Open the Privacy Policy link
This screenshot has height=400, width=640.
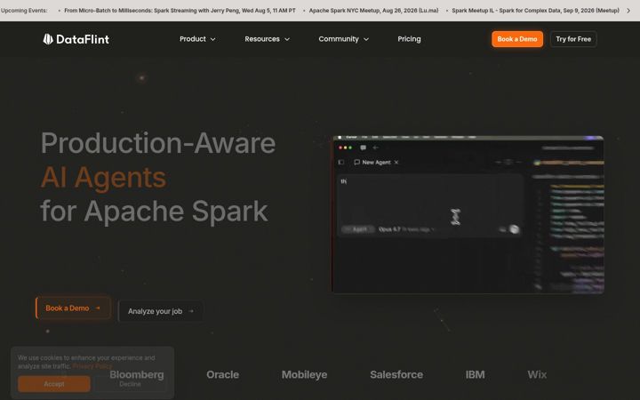92,366
